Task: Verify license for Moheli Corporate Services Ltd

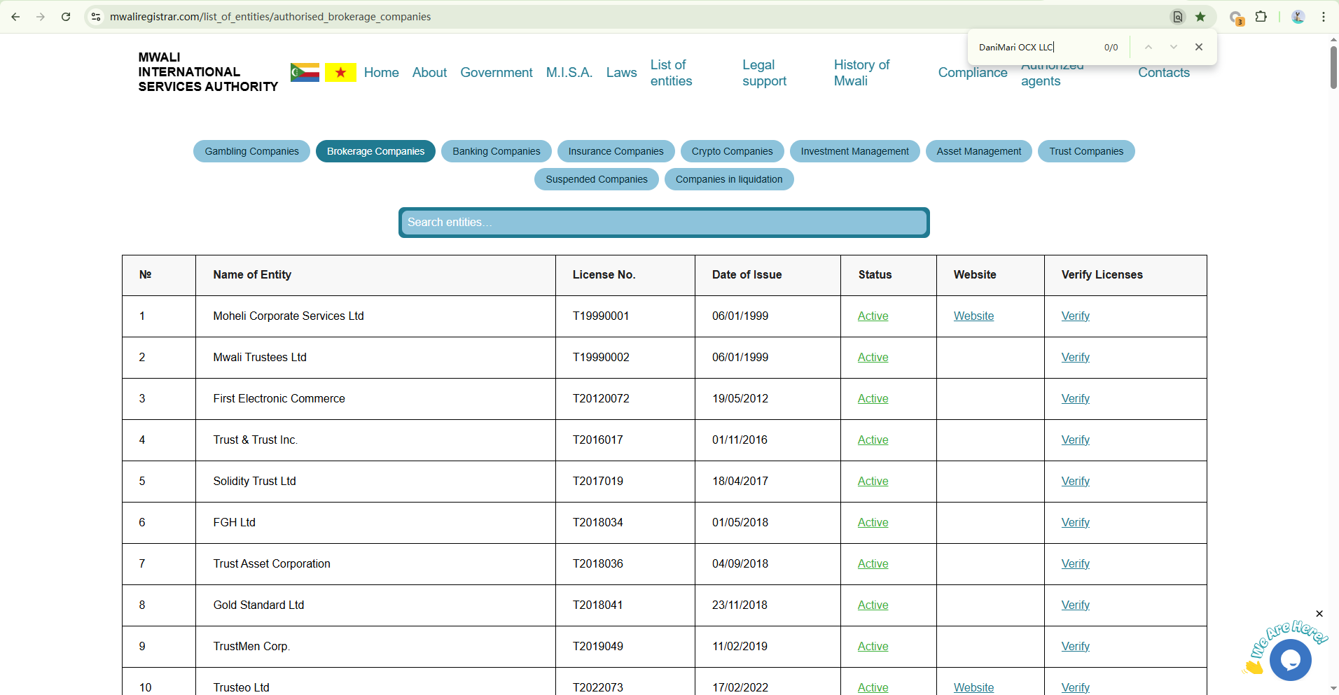Action: click(x=1075, y=316)
